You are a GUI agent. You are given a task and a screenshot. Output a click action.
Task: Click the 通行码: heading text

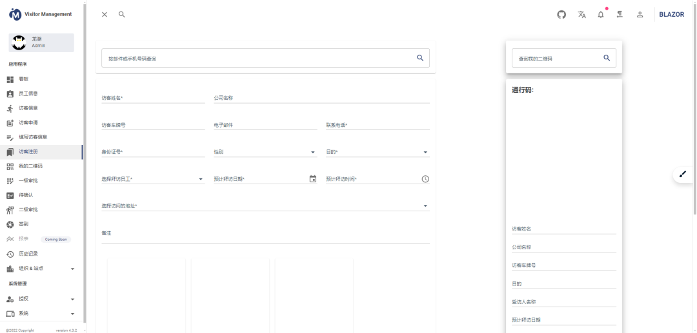coord(523,90)
